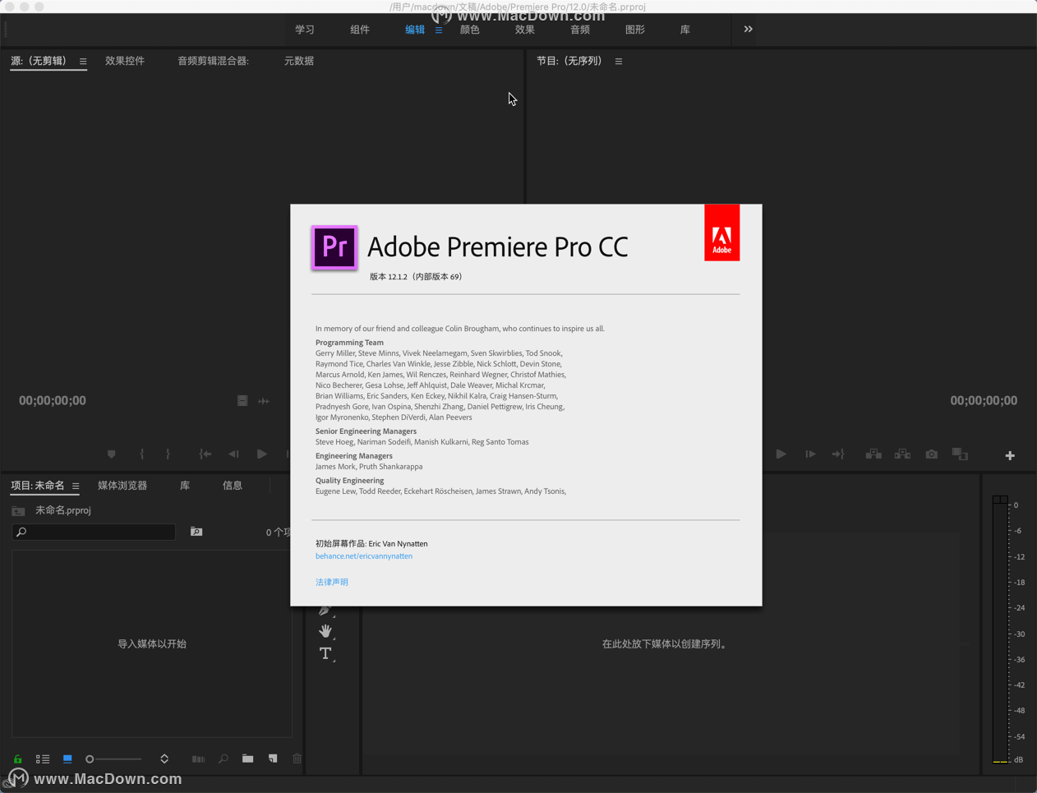Mark In point in Source monitor
The image size is (1037, 793).
coord(142,454)
